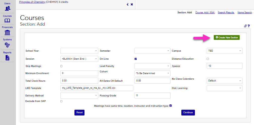
Task: Click the help question mark icon
Action: pos(249,26)
